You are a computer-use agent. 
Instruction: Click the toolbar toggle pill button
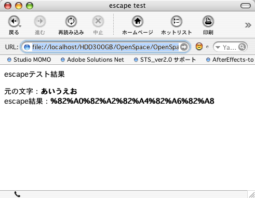point(246,6)
